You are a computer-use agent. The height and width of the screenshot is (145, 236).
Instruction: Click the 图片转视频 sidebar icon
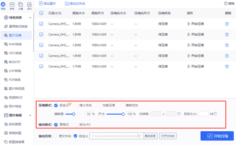(x=6, y=89)
